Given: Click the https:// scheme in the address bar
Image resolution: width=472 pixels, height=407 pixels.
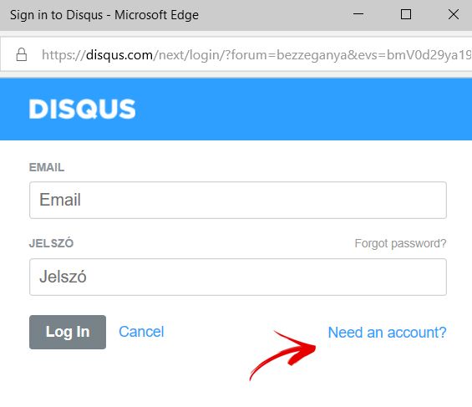Looking at the screenshot, I should tap(63, 55).
